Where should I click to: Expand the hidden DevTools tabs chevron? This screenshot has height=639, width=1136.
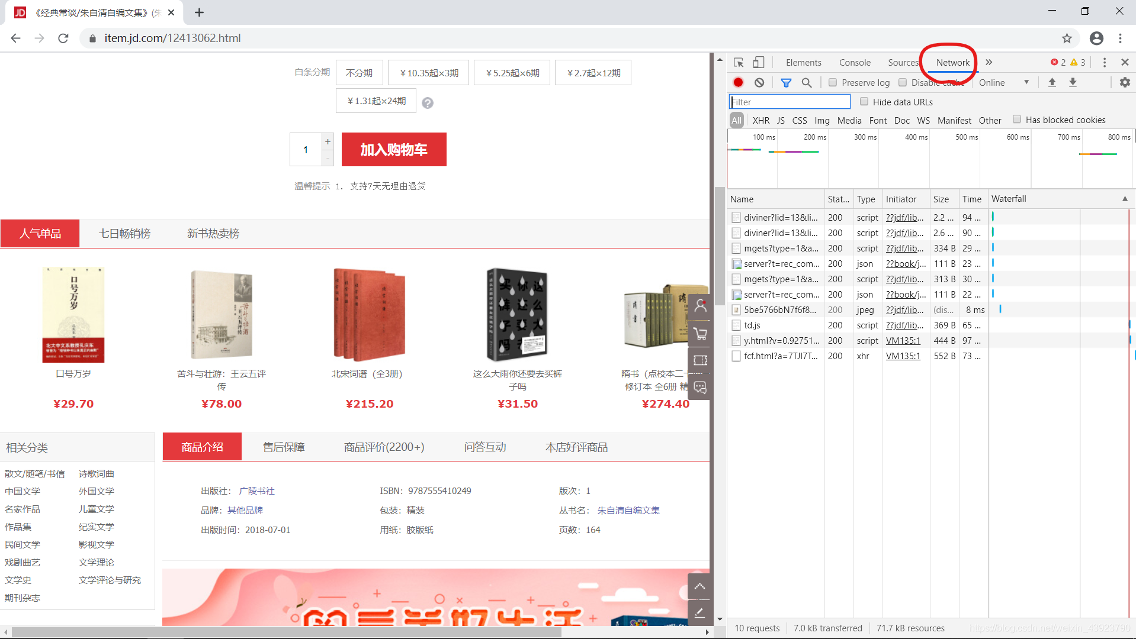989,62
